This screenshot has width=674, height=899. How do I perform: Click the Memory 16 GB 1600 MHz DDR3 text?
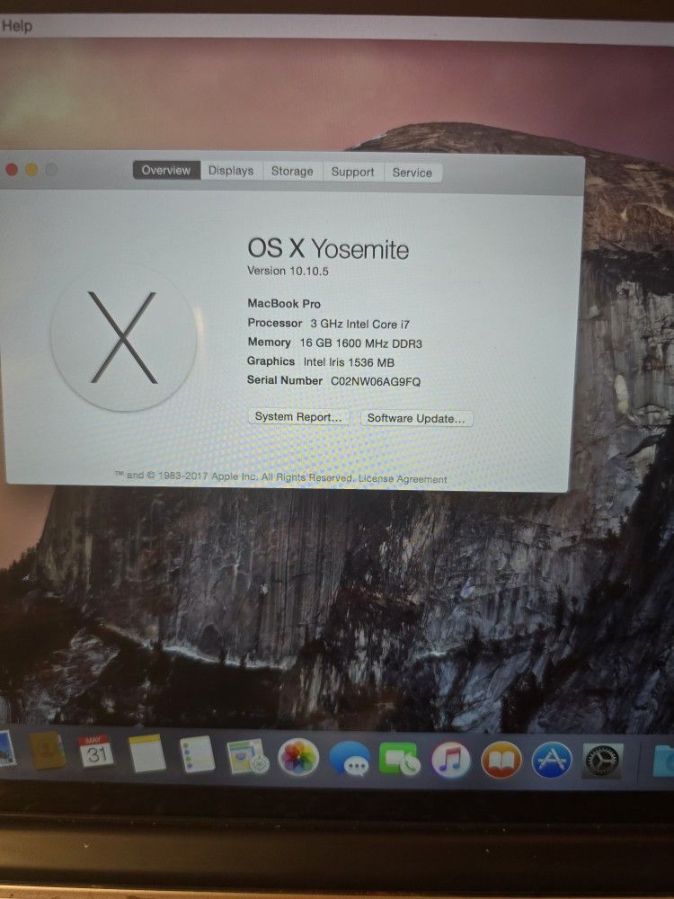[x=334, y=343]
